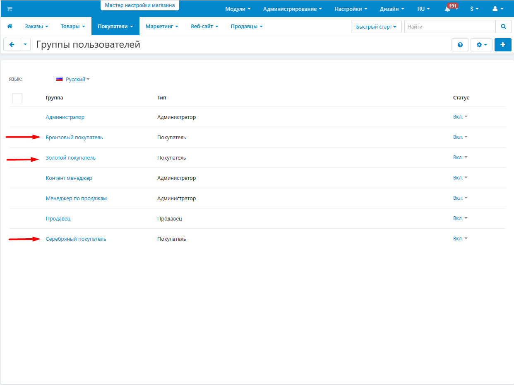Open the Контент менеджер group
The width and height of the screenshot is (514, 385).
69,178
